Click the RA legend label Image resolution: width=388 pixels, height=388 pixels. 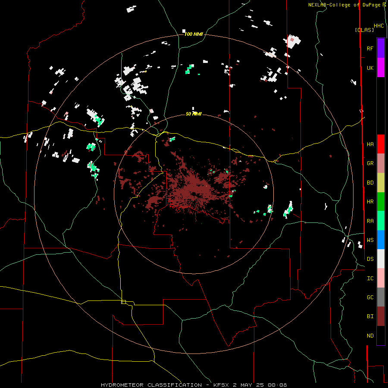pos(370,221)
